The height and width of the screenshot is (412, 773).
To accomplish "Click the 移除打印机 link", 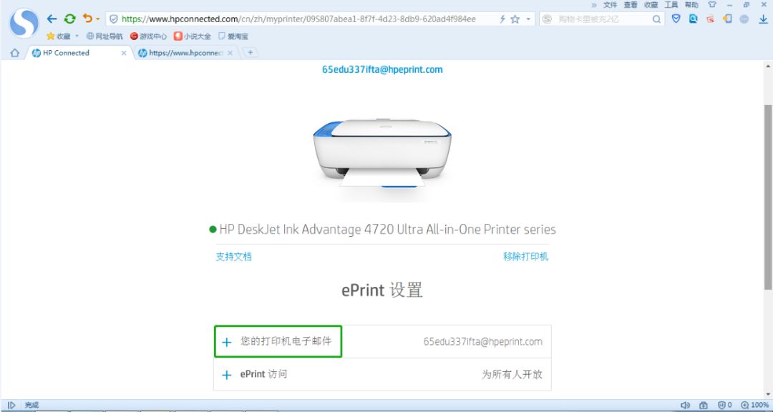I will pyautogui.click(x=525, y=257).
